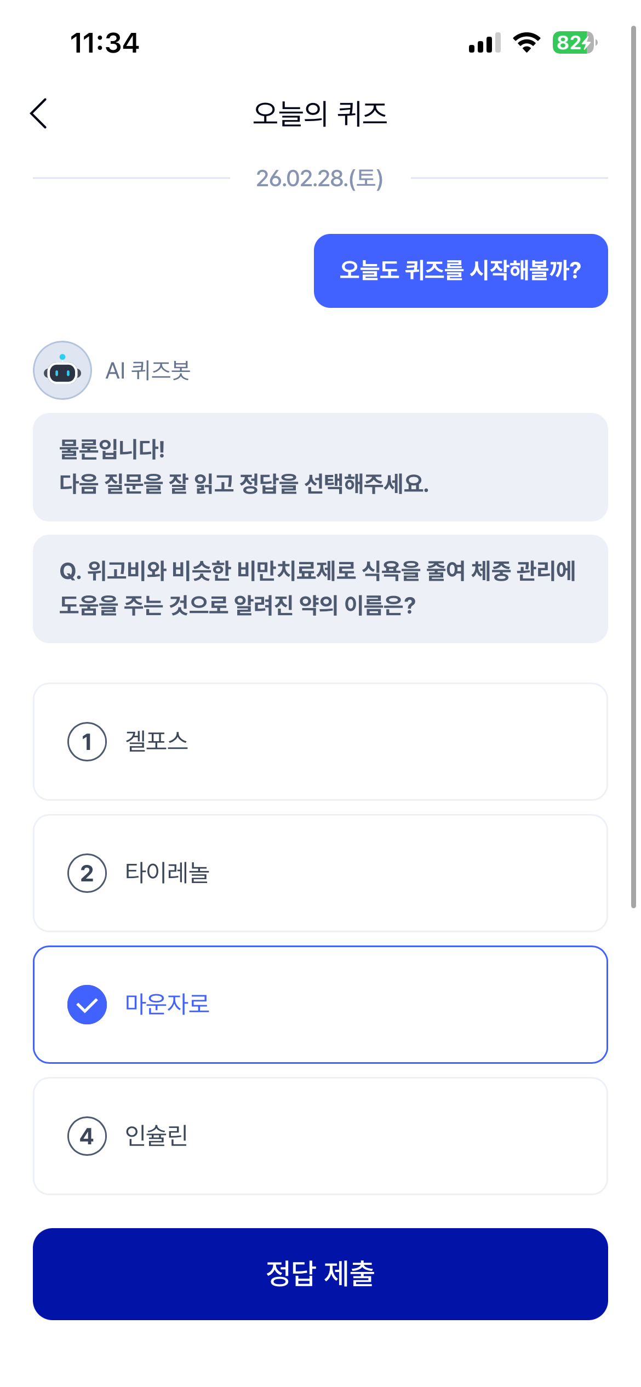Select the 겔포스 answer option
The height and width of the screenshot is (1387, 641).
[321, 742]
